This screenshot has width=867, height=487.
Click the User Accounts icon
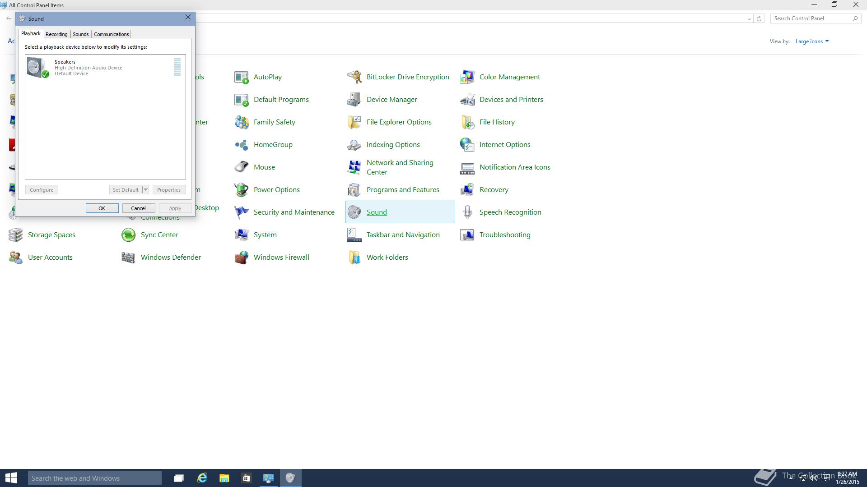click(x=16, y=257)
